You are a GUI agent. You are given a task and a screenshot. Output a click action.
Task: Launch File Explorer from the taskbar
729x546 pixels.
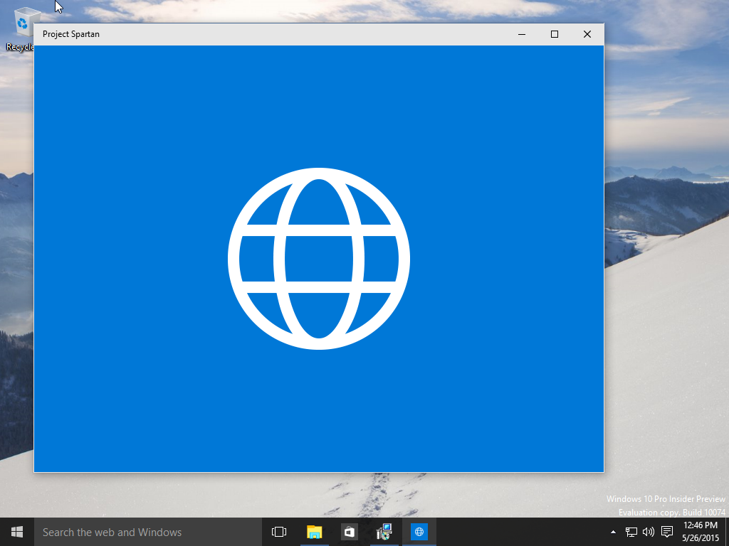[x=314, y=532]
